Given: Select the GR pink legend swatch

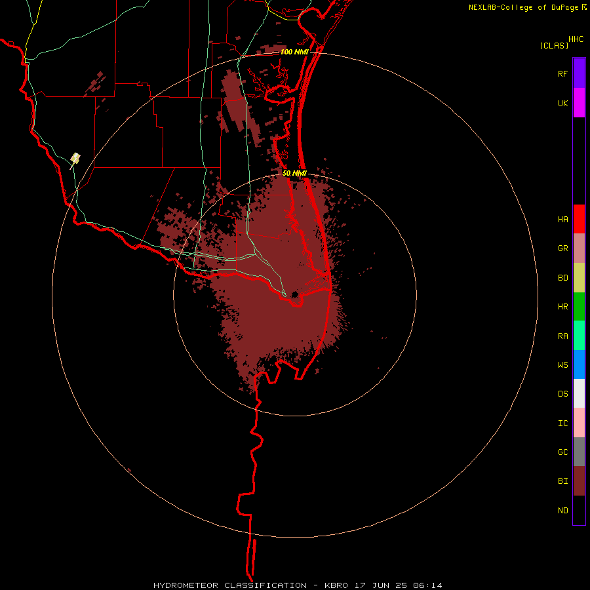Looking at the screenshot, I should 579,248.
